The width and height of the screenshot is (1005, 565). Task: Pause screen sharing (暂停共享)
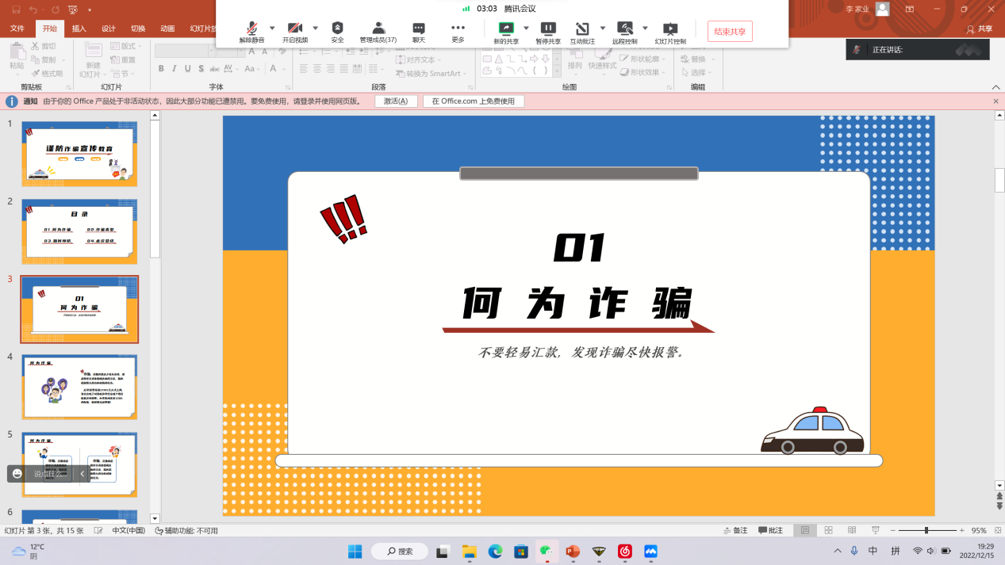548,30
